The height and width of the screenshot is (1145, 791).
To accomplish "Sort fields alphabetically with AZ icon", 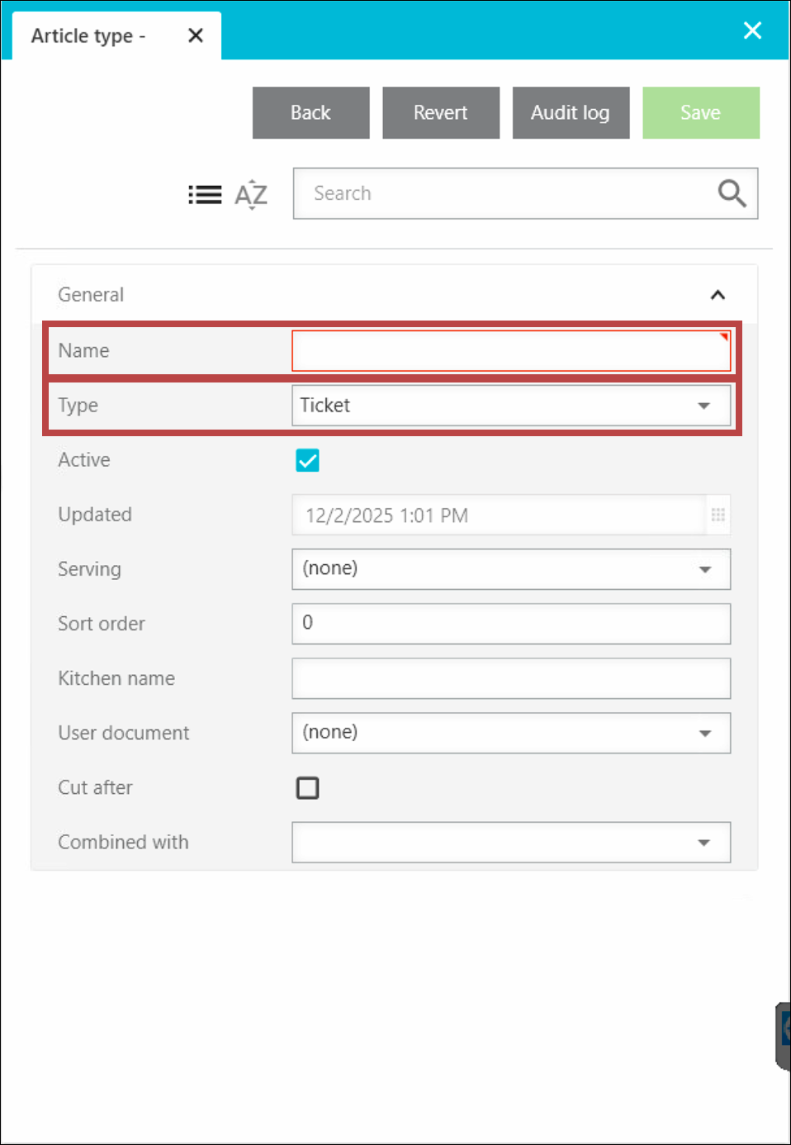I will coord(251,195).
